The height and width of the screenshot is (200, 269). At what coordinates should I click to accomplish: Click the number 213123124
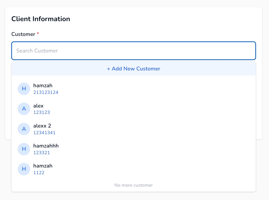46,92
